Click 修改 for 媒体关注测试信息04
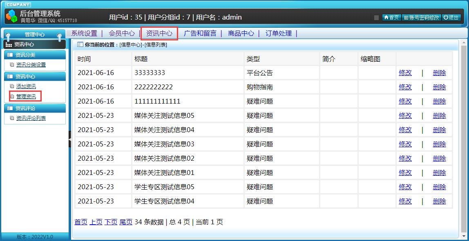This screenshot has width=469, height=241. [405, 130]
